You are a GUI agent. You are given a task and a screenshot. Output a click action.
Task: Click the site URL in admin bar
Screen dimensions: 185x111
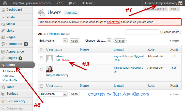point(32,3)
